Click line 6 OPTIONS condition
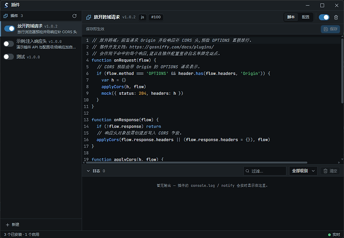Image resolution: width=344 pixels, height=238 pixels. point(183,73)
